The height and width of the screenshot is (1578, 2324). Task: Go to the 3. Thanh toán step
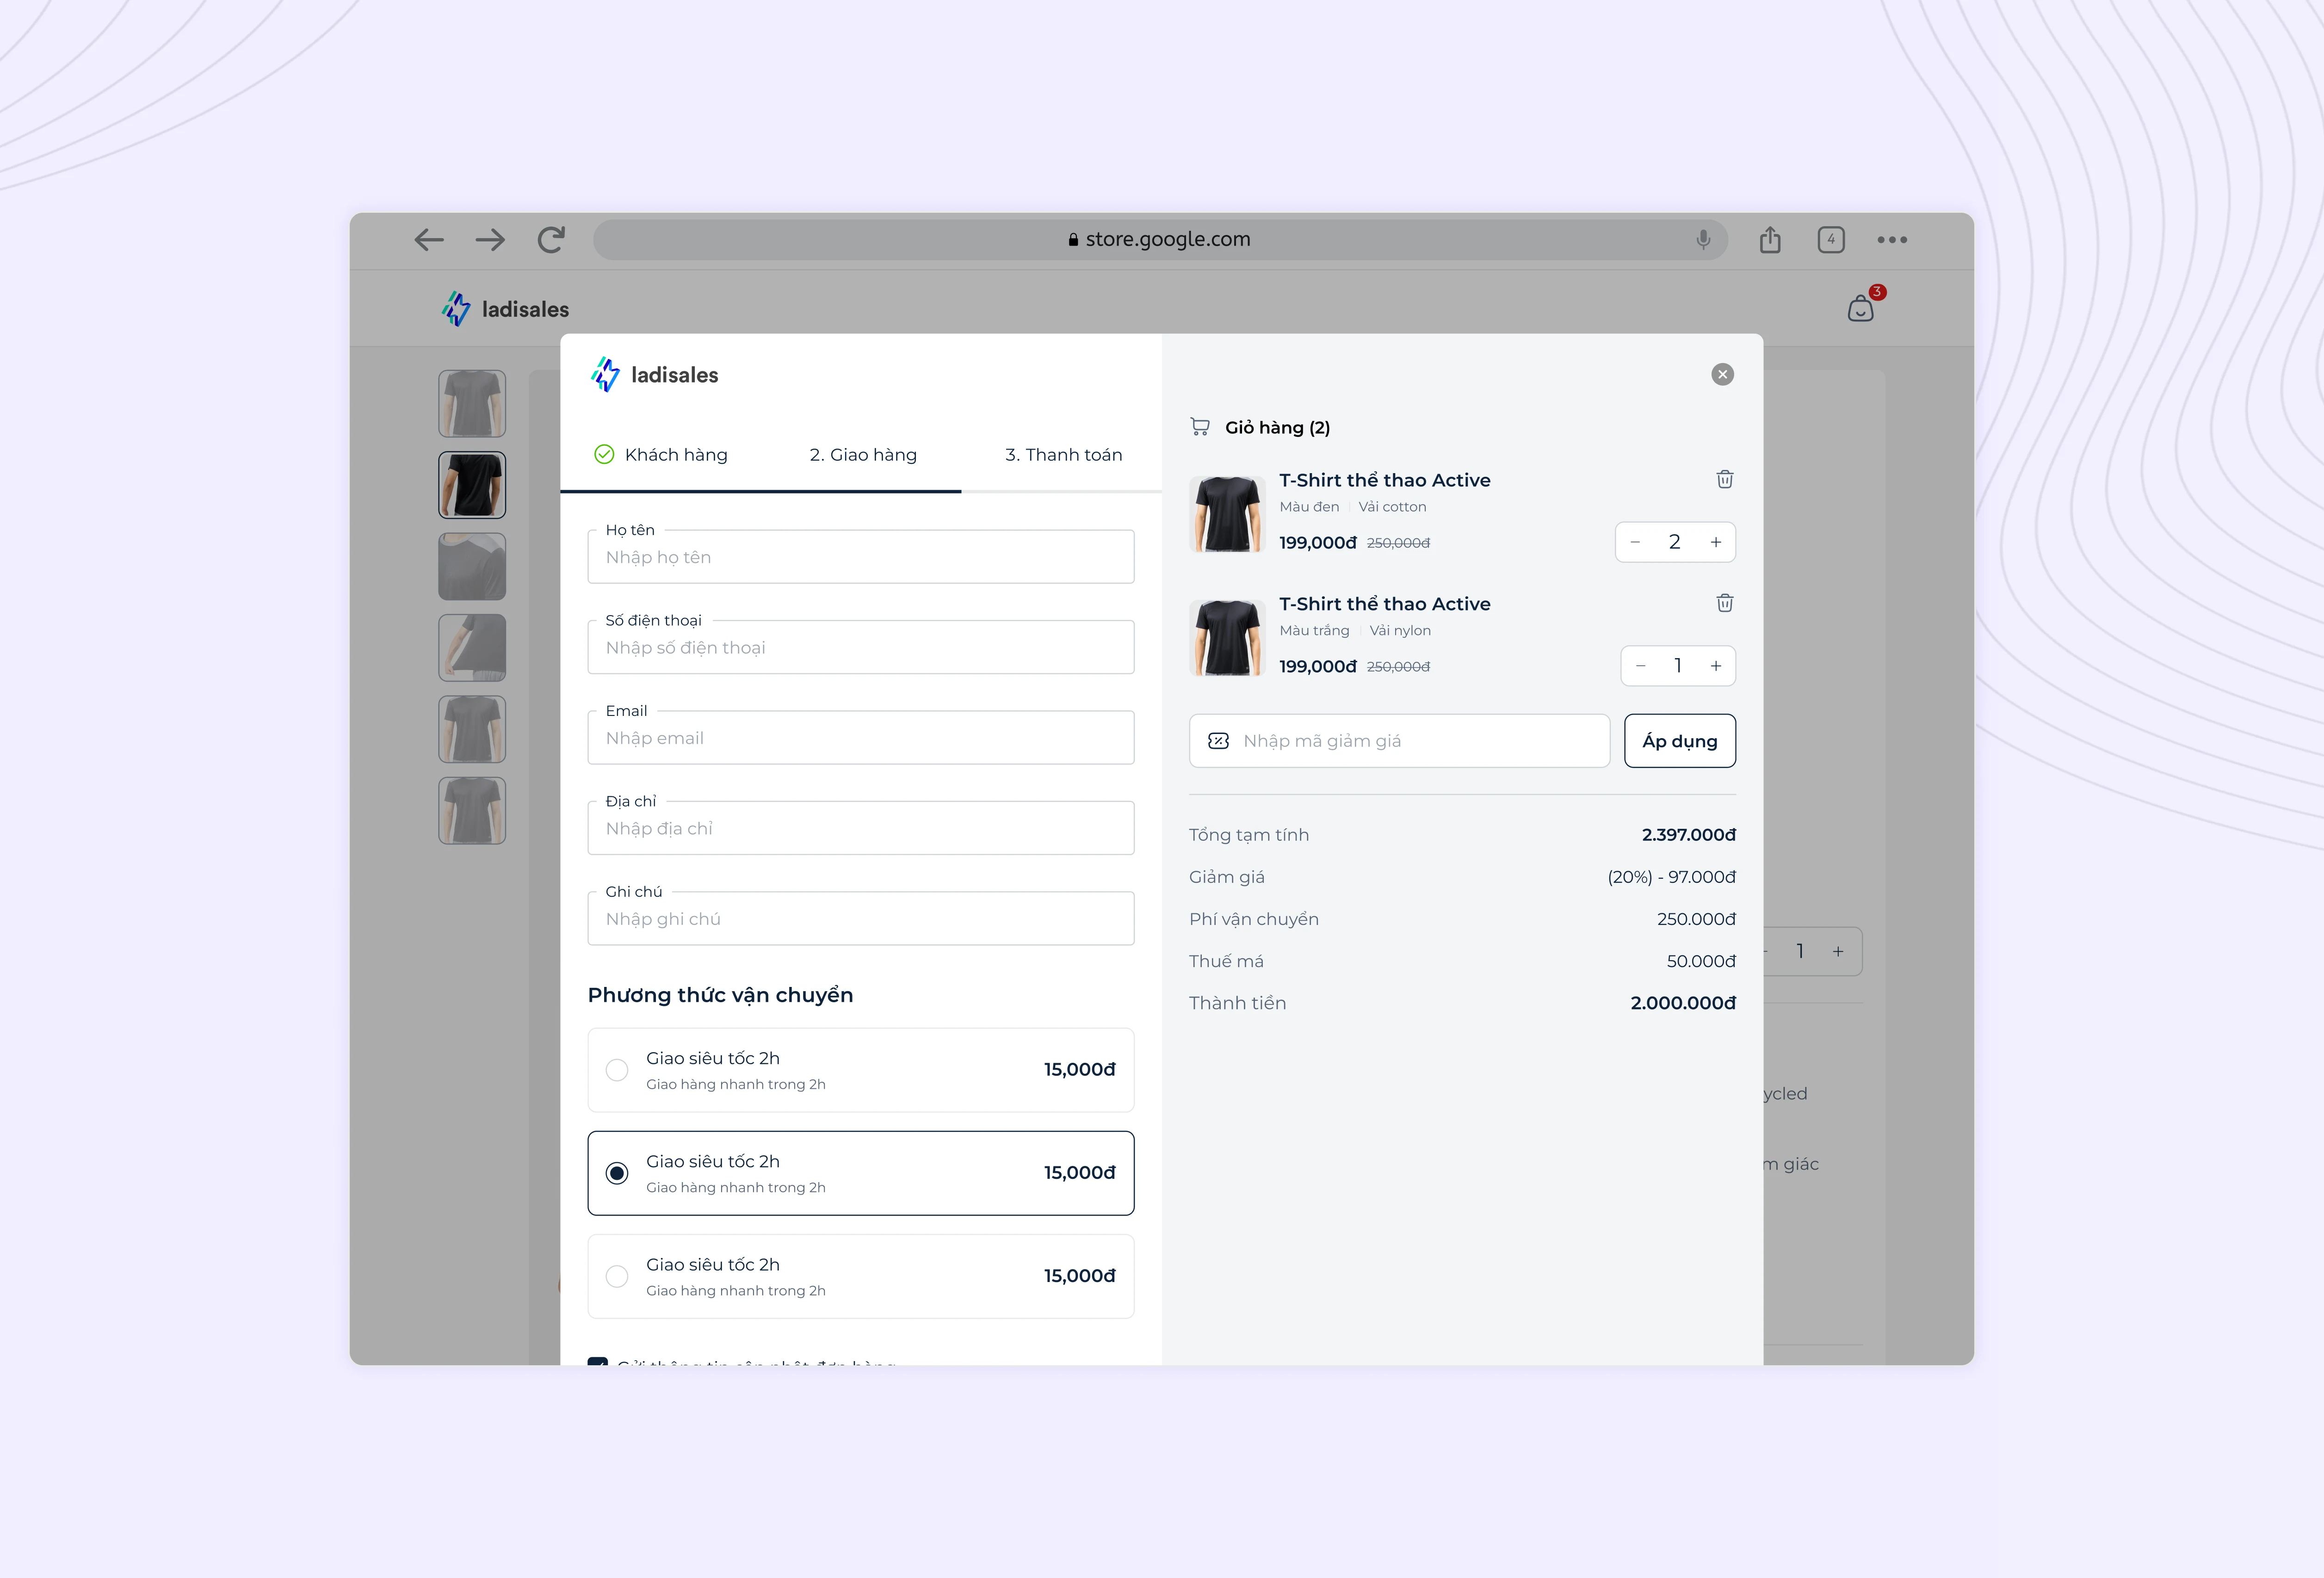coord(1063,455)
